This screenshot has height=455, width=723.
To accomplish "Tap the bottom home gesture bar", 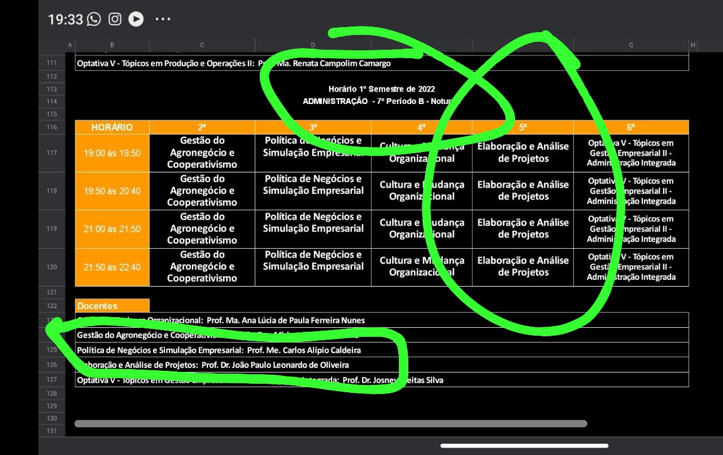I will [524, 446].
